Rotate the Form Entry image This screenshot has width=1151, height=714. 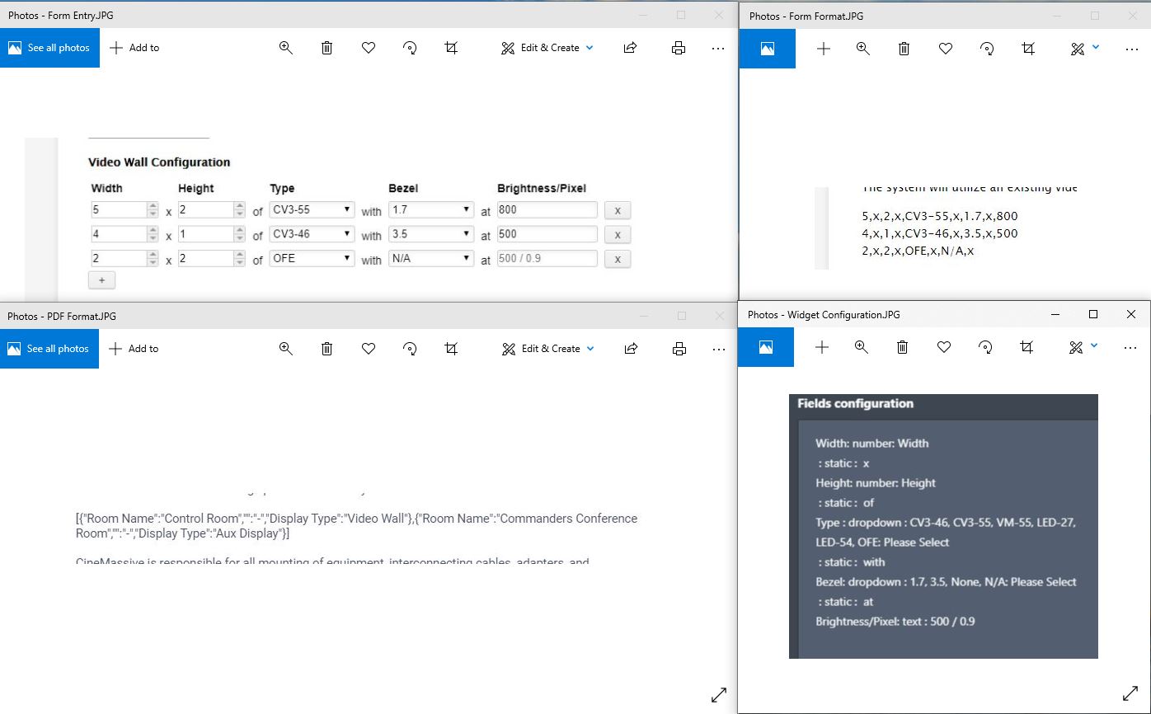[x=410, y=48]
